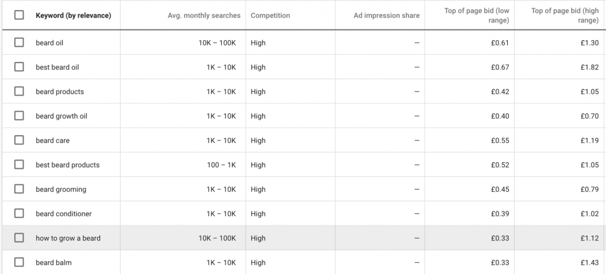Image resolution: width=606 pixels, height=274 pixels.
Task: Tick the select-all checkbox in header row
Action: tap(19, 15)
